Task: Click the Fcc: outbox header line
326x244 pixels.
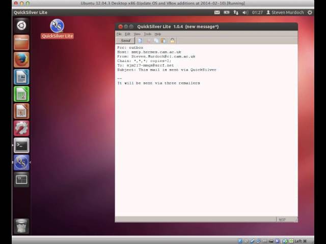Action: click(130, 47)
